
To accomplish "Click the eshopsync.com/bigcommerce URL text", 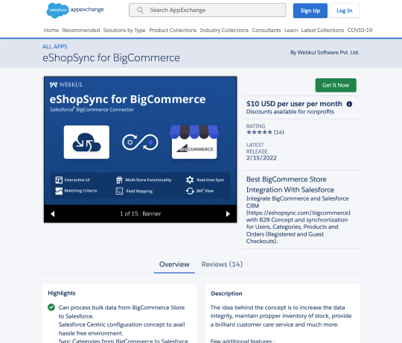I will (x=299, y=213).
